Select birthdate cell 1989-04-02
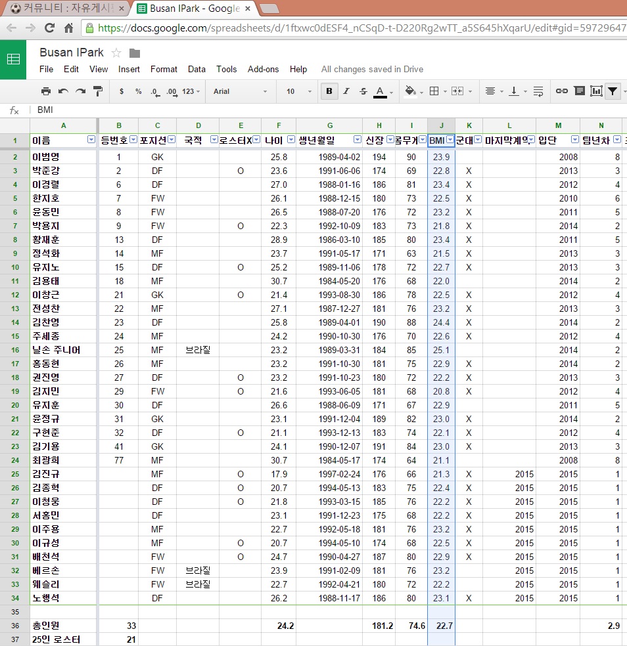The image size is (627, 646). [329, 157]
